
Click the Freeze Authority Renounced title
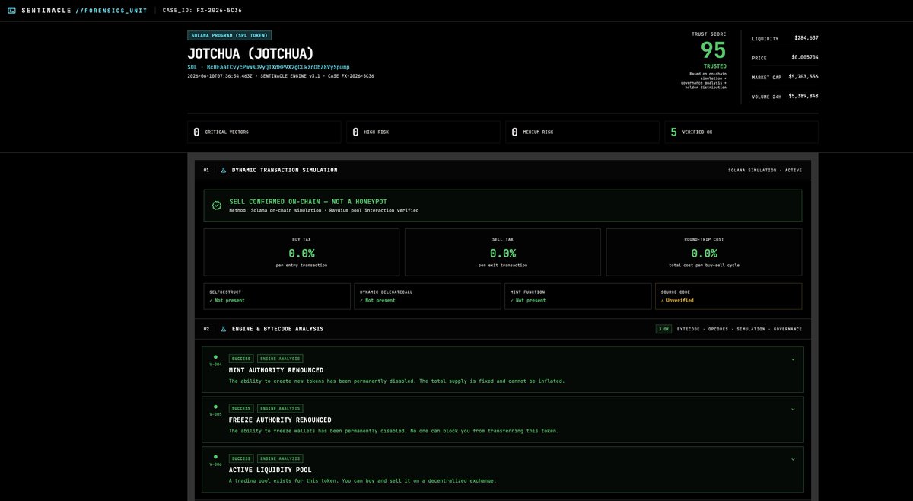pos(280,420)
